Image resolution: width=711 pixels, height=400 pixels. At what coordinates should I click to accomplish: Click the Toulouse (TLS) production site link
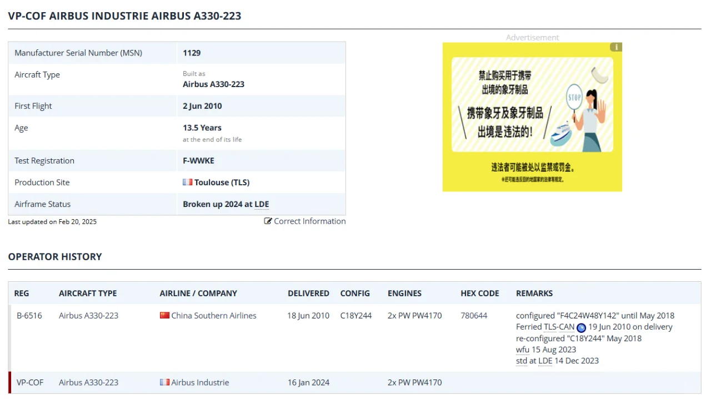click(x=222, y=182)
